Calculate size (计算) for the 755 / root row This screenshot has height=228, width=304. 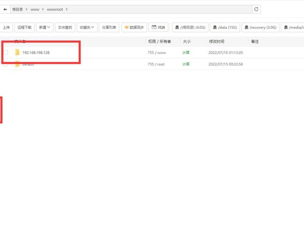[x=186, y=64]
